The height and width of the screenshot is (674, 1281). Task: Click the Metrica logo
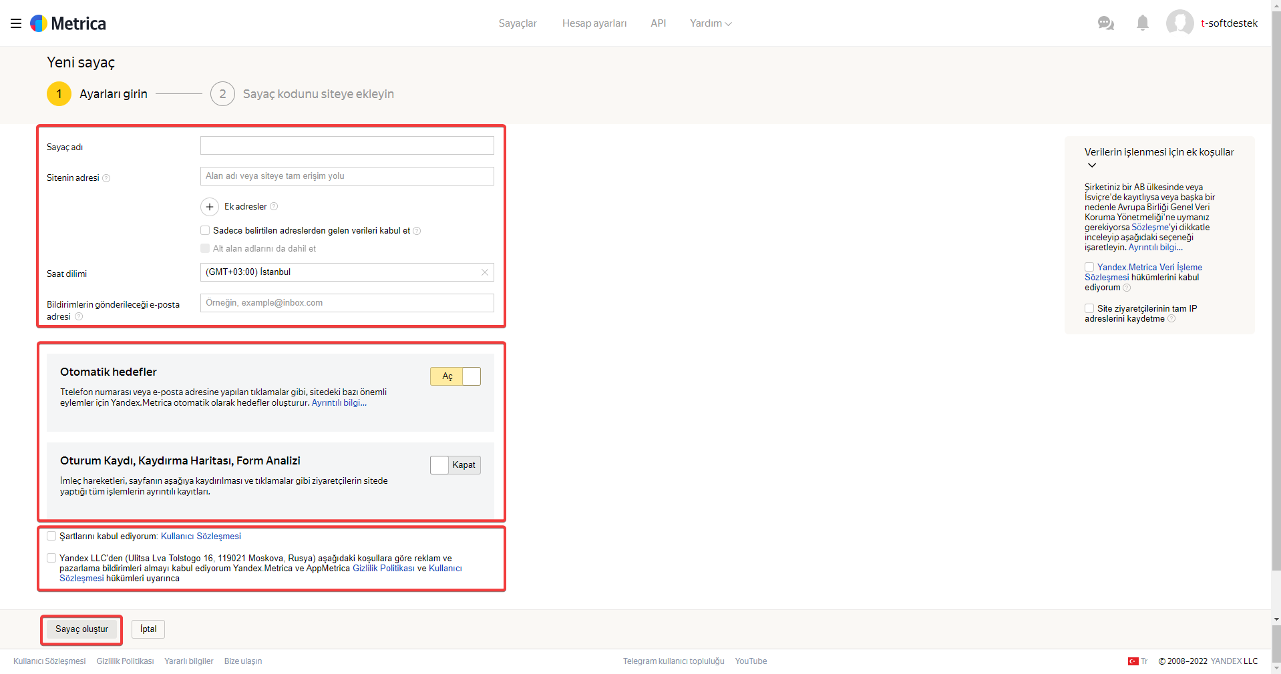[x=68, y=23]
